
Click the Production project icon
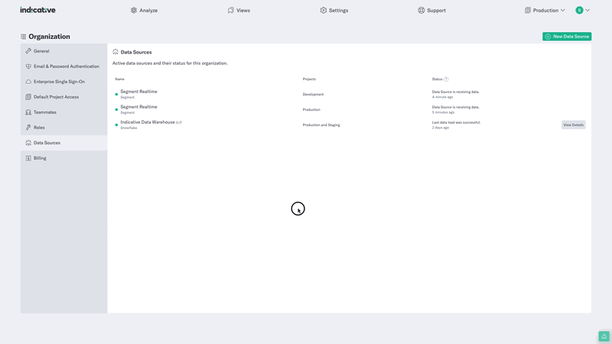(528, 10)
